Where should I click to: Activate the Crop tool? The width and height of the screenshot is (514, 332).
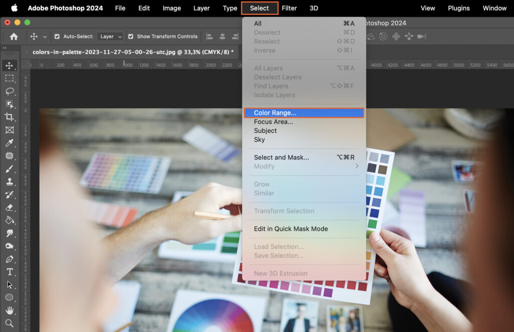coord(10,117)
